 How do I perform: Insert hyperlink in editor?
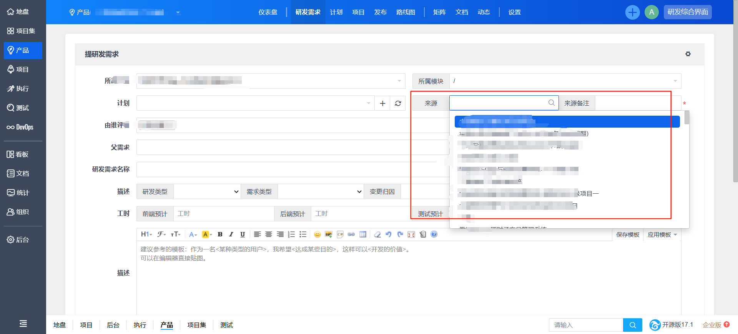click(x=351, y=234)
